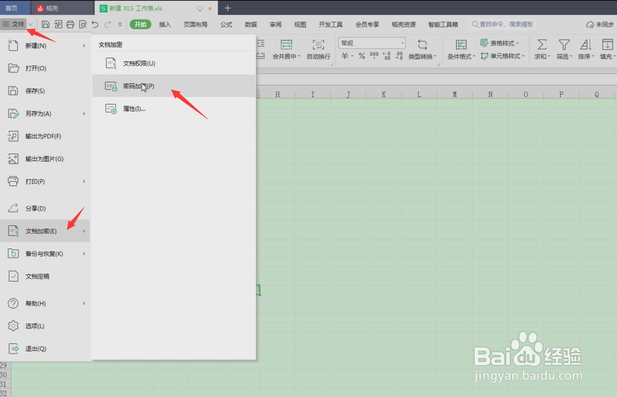The width and height of the screenshot is (617, 397).
Task: Choose 退出(Q) to exit
Action: coord(45,349)
